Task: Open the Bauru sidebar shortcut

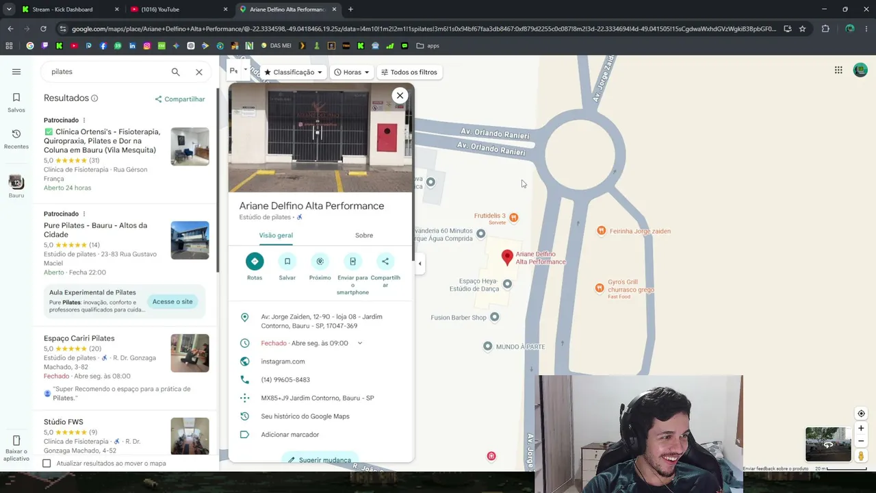Action: pos(16,186)
